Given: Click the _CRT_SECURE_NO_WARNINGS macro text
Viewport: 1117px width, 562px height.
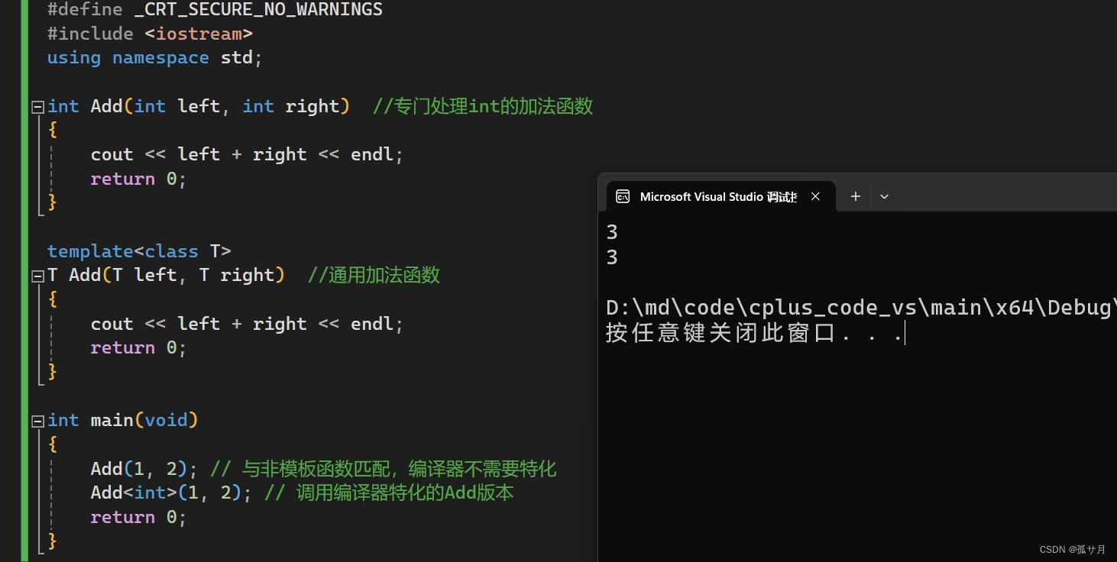Looking at the screenshot, I should [258, 10].
